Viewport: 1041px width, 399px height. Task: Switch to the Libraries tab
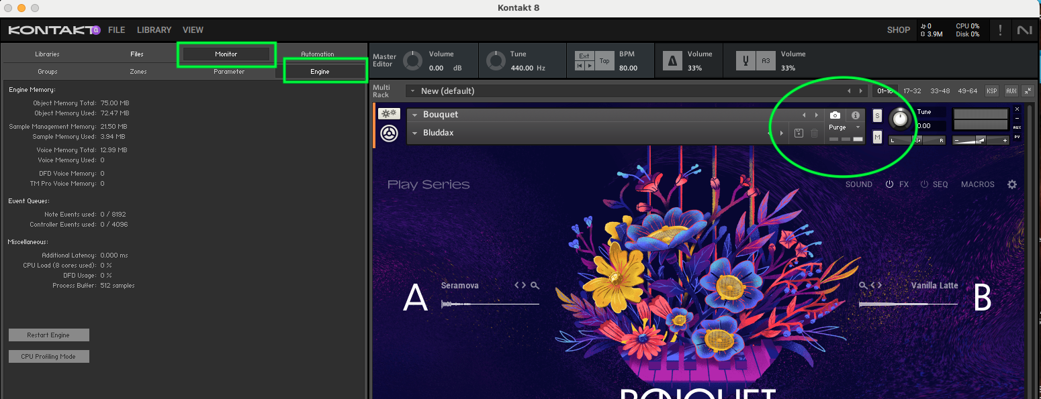pos(47,54)
